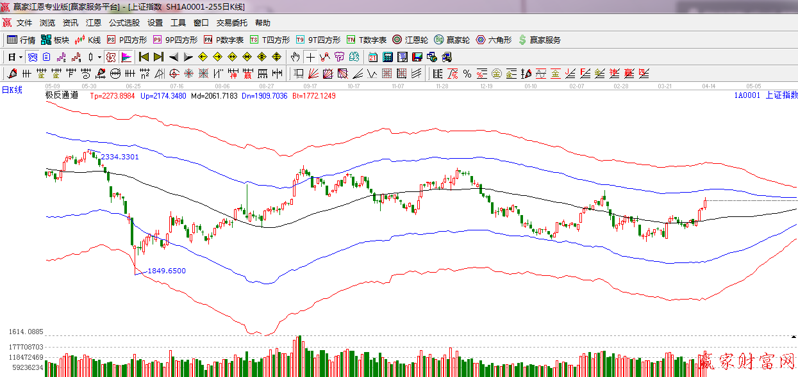Open the 公式选股 menu
The height and width of the screenshot is (377, 798).
click(124, 22)
